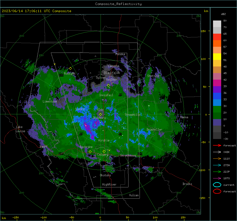Click the Innisfail city label

[x=106, y=95]
